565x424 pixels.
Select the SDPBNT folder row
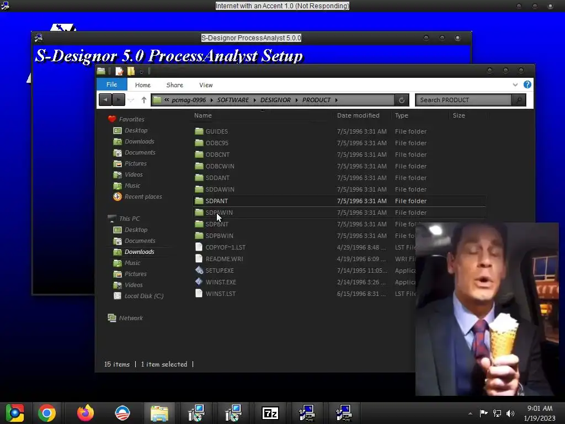click(339, 224)
